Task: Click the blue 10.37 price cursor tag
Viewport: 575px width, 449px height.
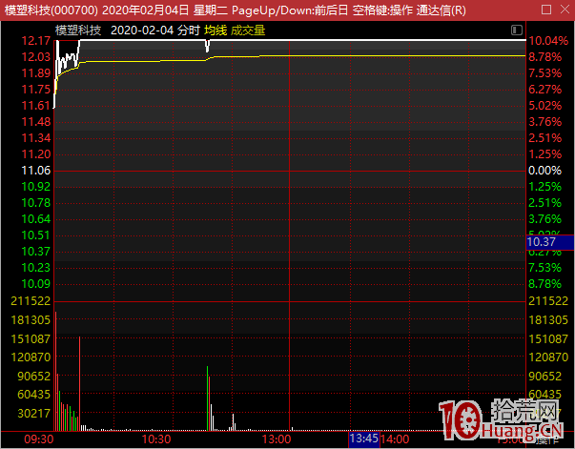Action: click(x=550, y=242)
